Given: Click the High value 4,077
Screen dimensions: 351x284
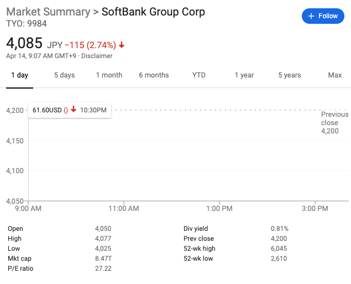Looking at the screenshot, I should pos(103,239).
